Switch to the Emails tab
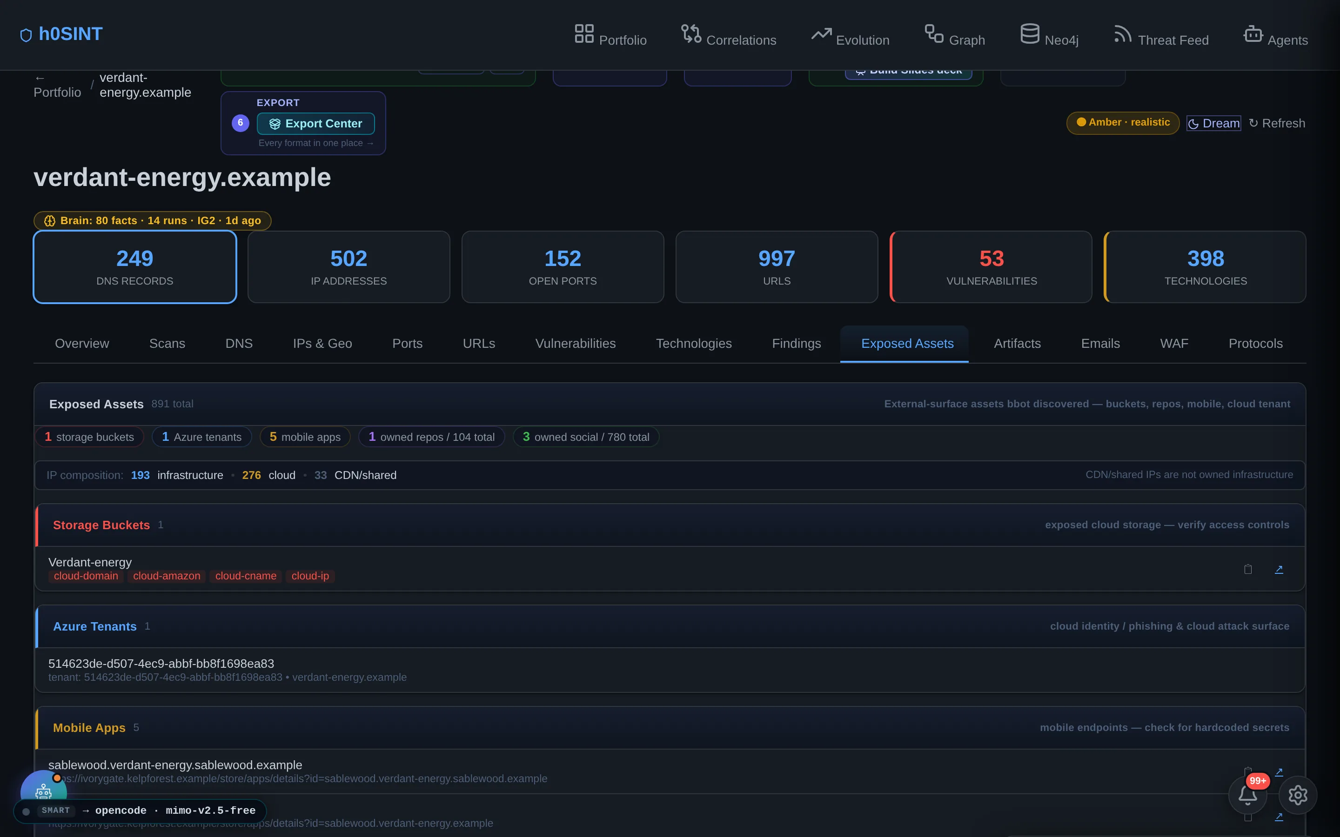Screen dimensions: 1340x837 click(1100, 344)
